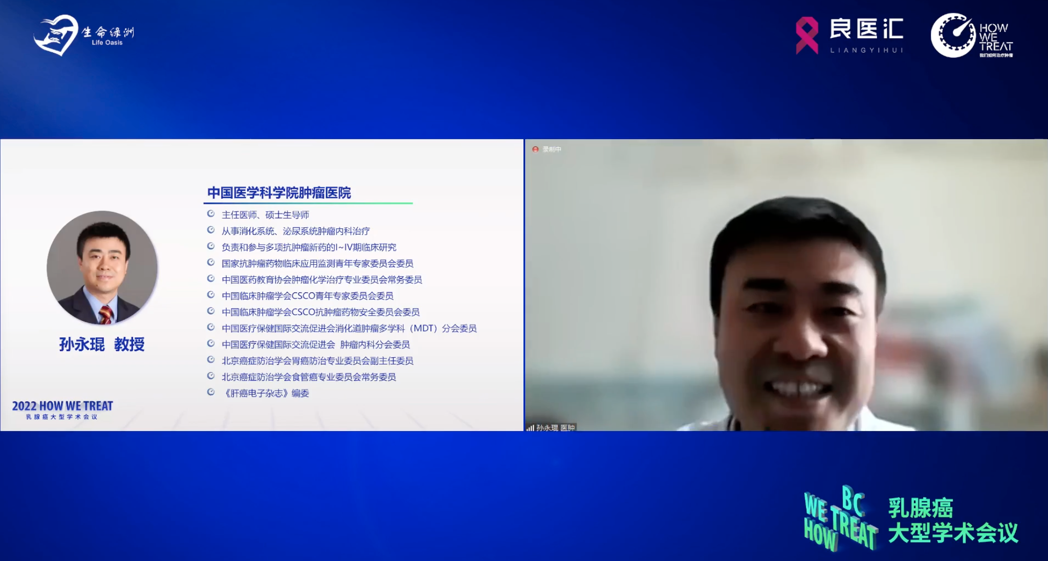Click the line 中国临床肿瘤学会CSCO青年专家委员会委员
This screenshot has height=561, width=1048.
click(x=307, y=296)
